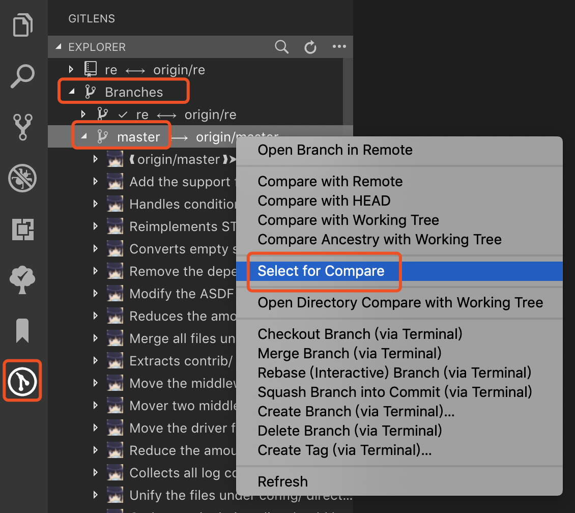This screenshot has width=575, height=513.
Task: Select the Extracts contrib/ commit row
Action: click(142, 361)
